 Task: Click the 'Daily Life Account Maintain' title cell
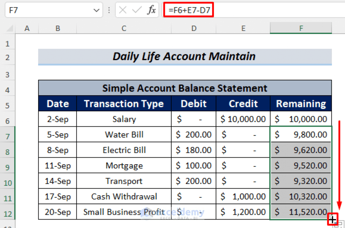click(x=185, y=57)
